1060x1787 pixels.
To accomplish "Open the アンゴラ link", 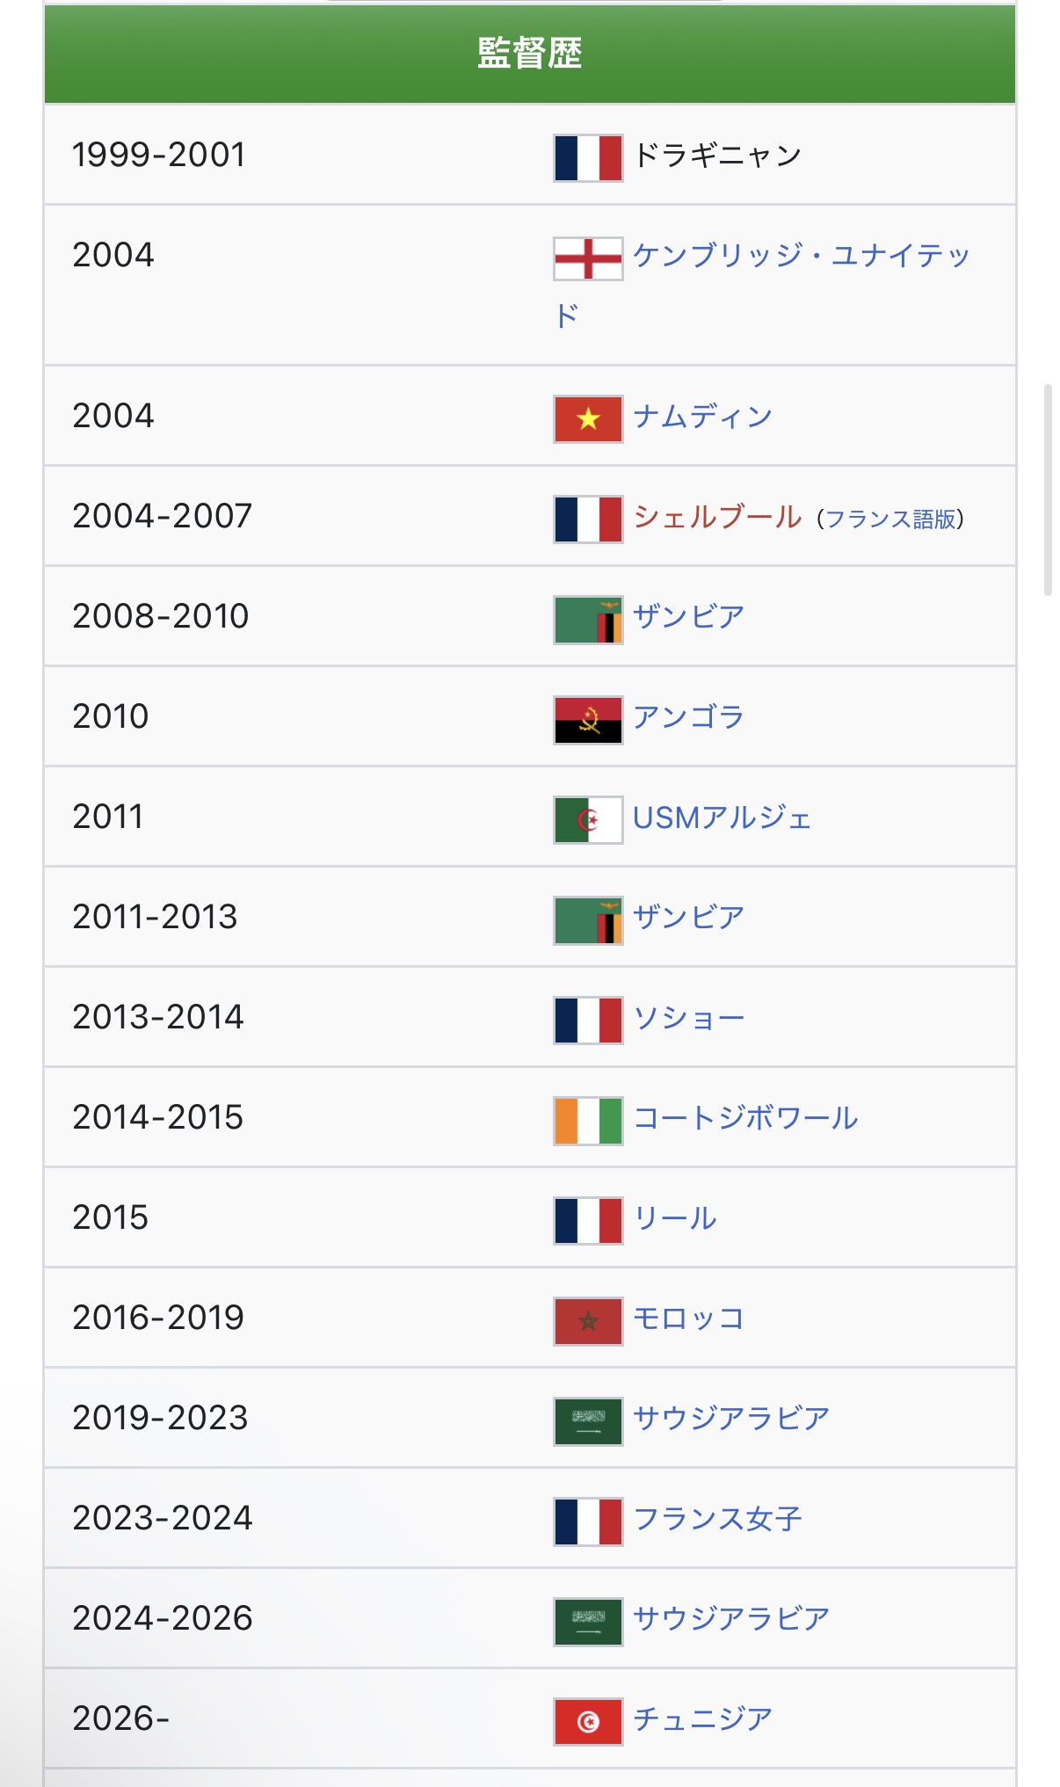I will [x=688, y=716].
